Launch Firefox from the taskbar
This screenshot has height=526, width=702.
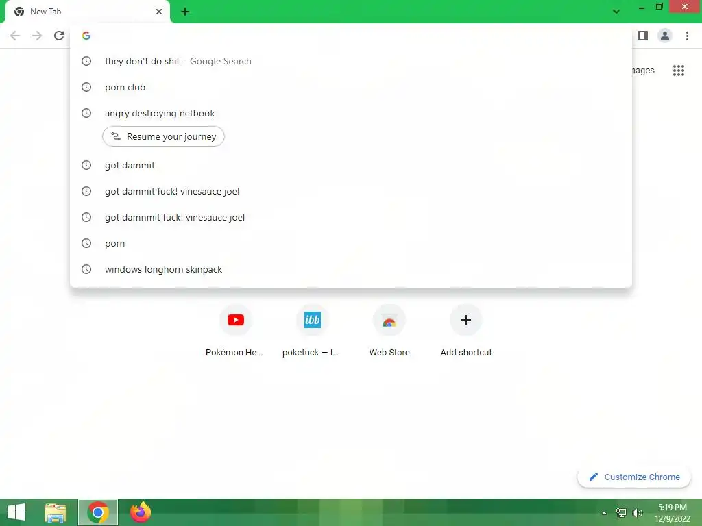click(x=140, y=512)
